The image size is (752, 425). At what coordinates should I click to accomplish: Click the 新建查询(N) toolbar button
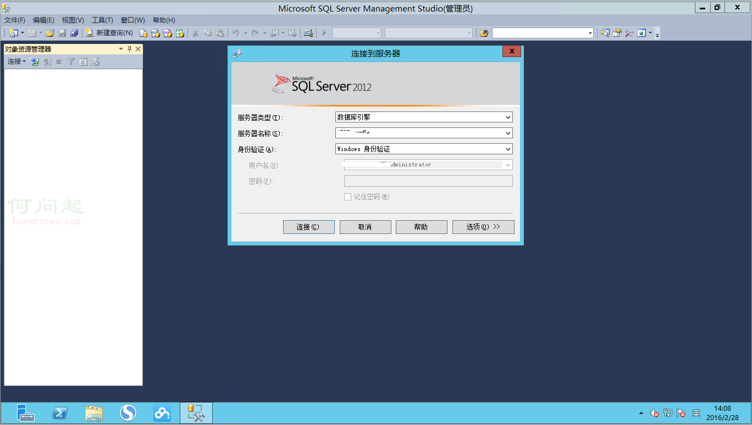coord(109,33)
